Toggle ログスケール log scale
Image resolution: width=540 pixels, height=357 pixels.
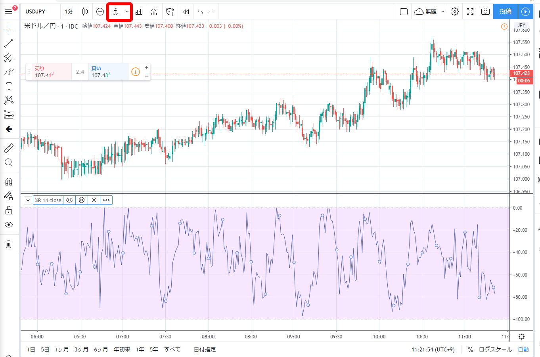pos(495,349)
